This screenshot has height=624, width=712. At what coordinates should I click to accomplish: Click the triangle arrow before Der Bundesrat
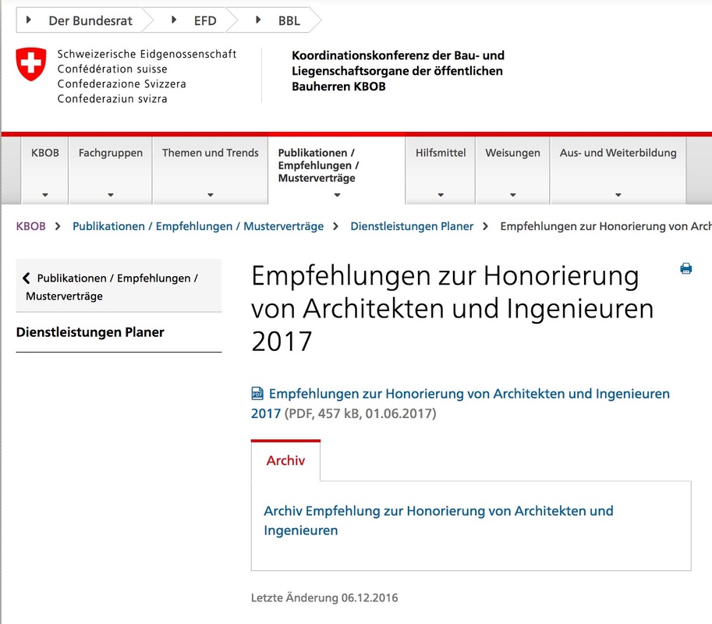click(29, 20)
